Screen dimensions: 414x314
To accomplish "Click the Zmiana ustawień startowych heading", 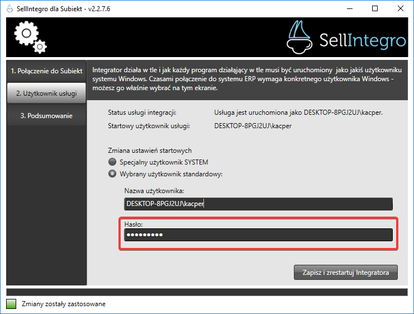I will pos(150,151).
